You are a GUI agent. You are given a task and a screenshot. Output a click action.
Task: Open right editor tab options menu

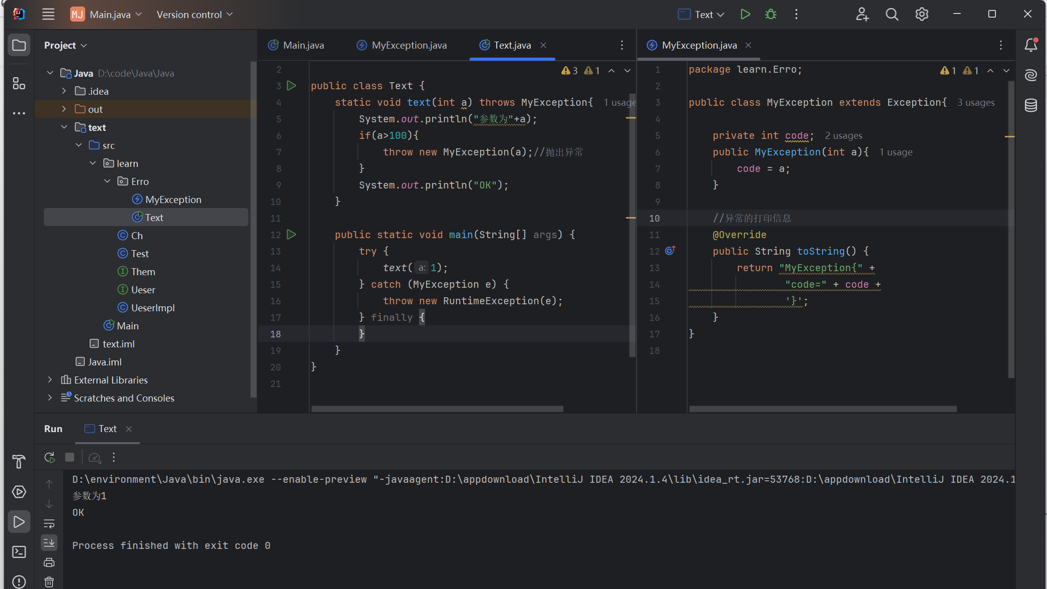pyautogui.click(x=1001, y=45)
